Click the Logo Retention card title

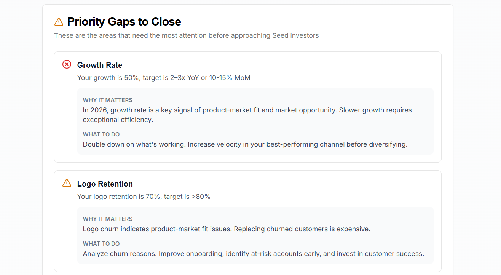coord(105,184)
